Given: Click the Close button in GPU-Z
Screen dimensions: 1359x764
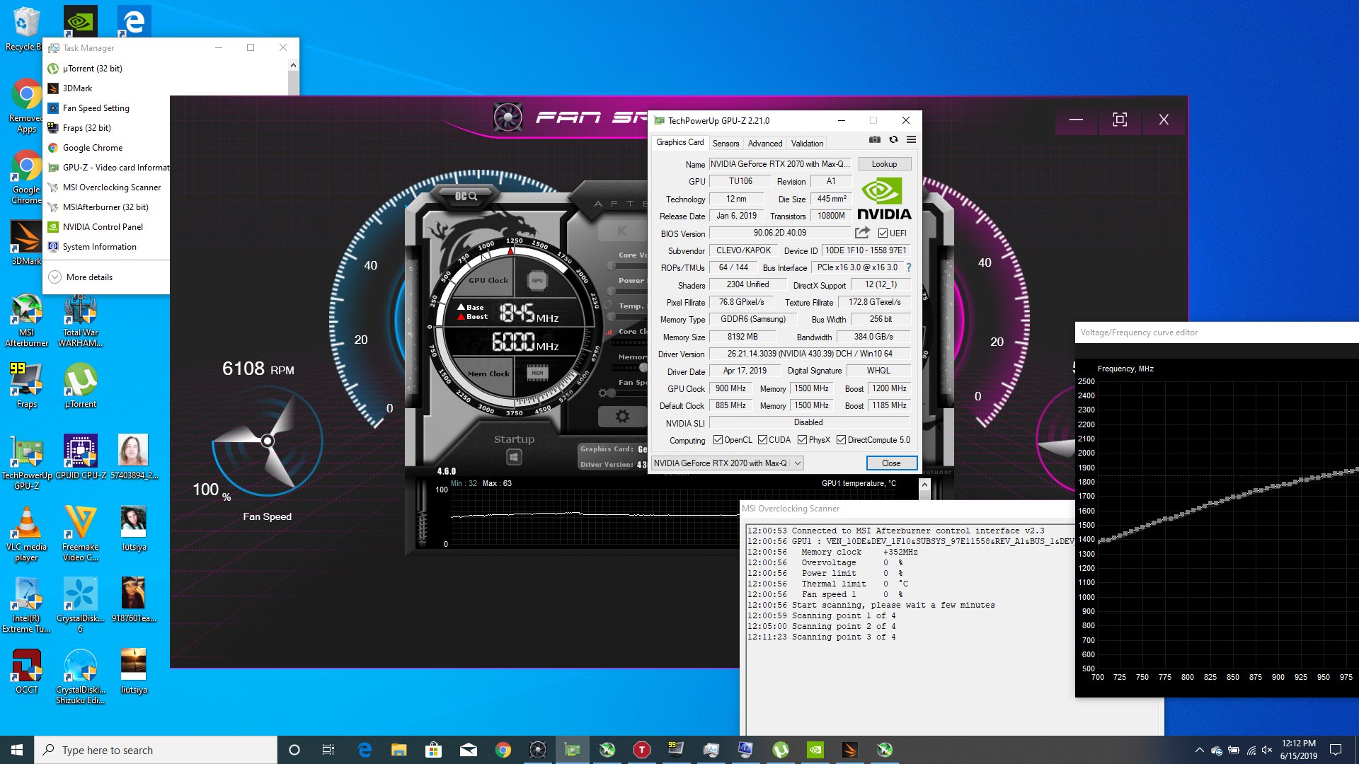Looking at the screenshot, I should pyautogui.click(x=891, y=463).
